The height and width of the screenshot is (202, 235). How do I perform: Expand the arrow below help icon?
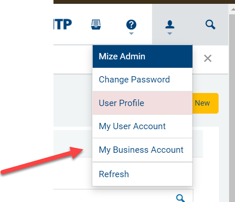(x=131, y=34)
